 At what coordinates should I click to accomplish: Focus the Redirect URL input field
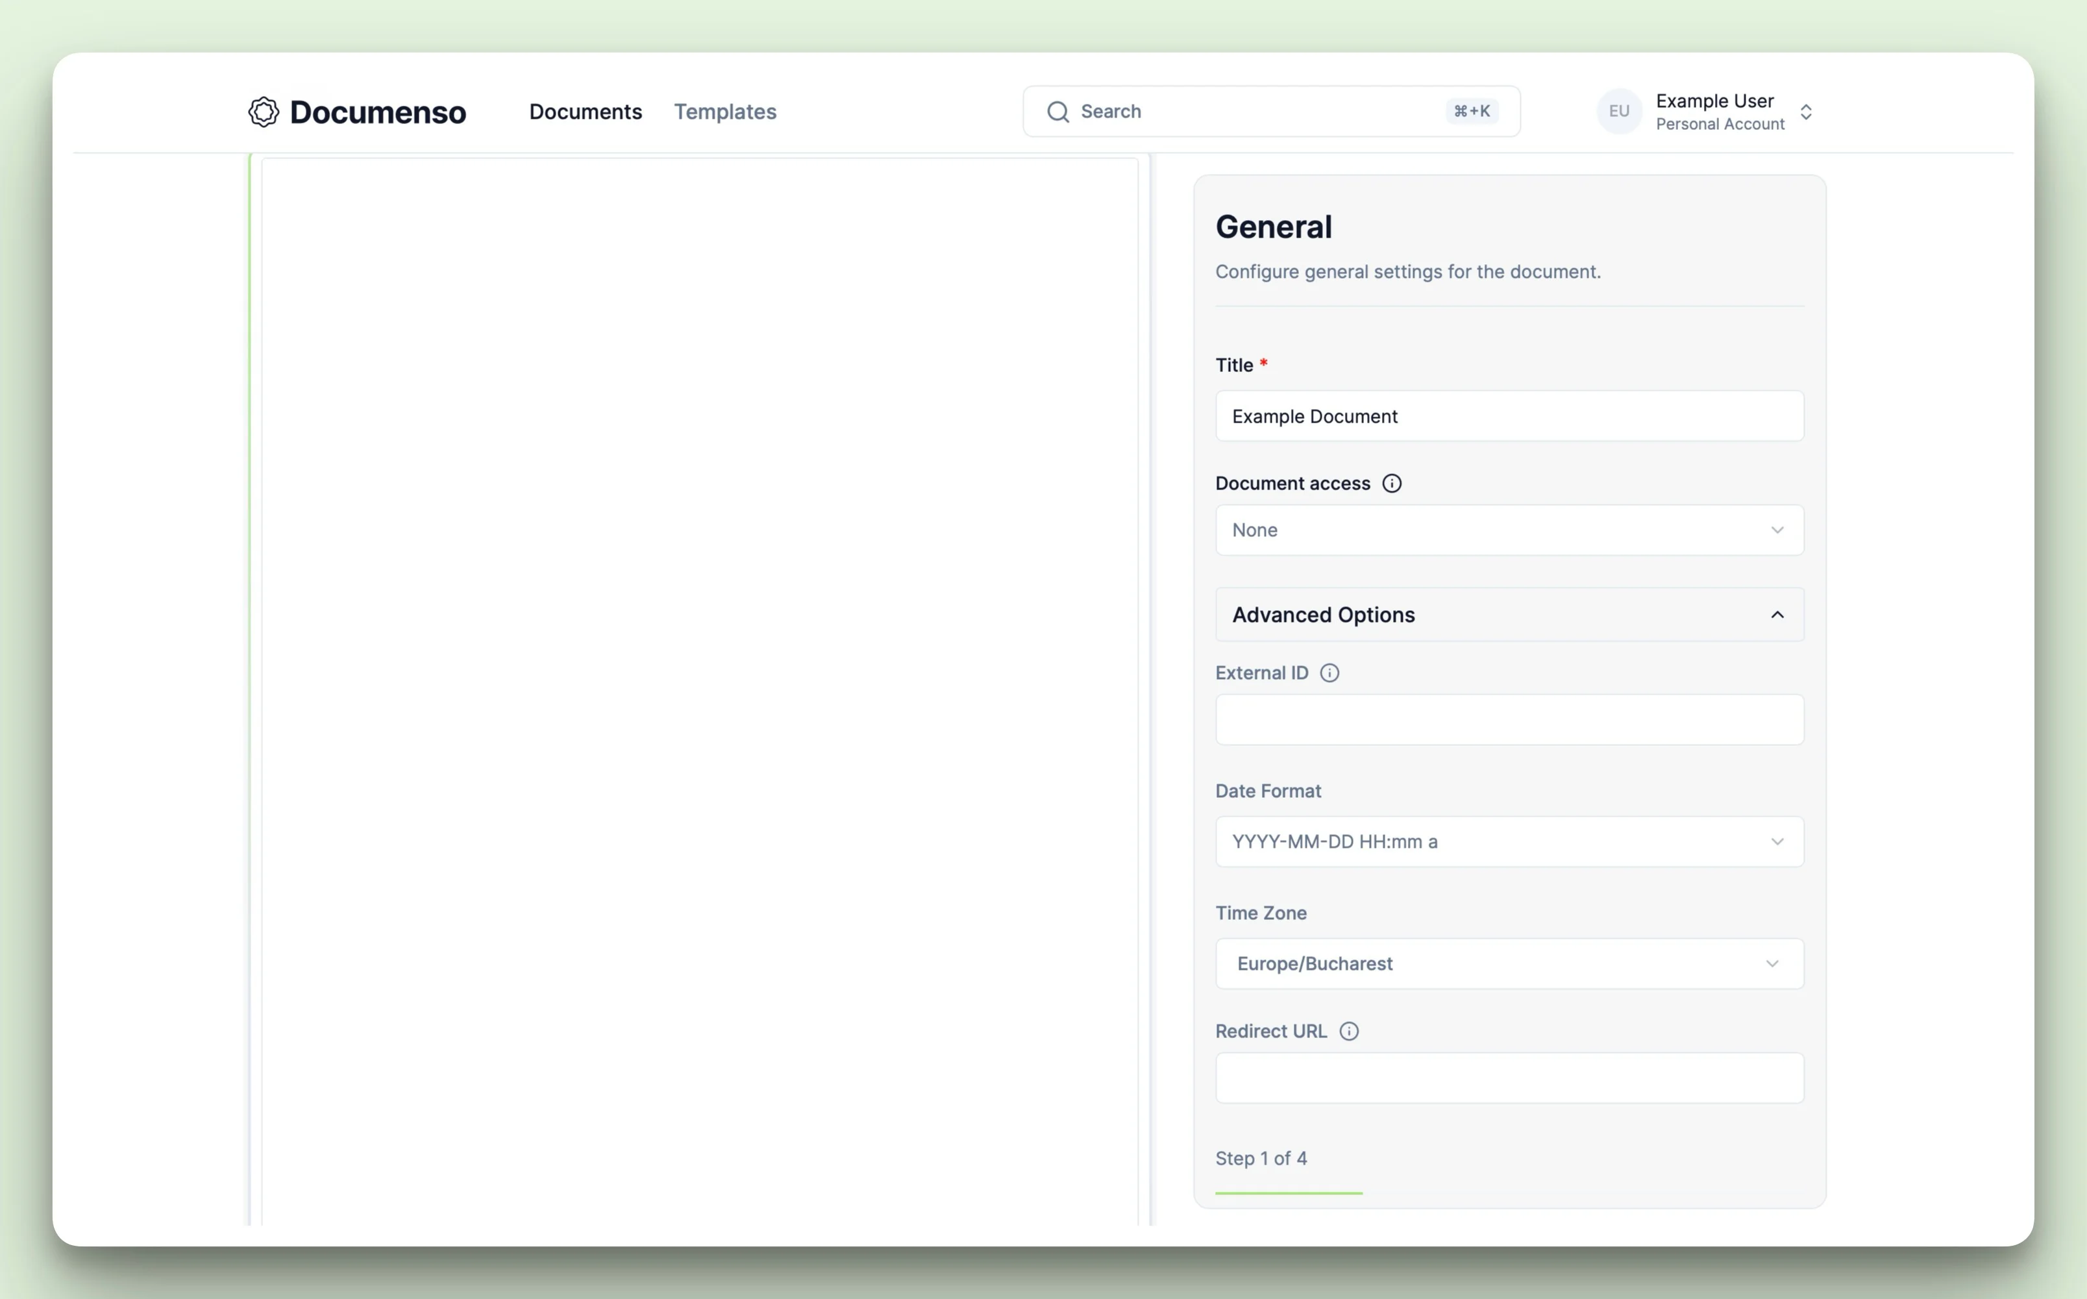(1509, 1078)
